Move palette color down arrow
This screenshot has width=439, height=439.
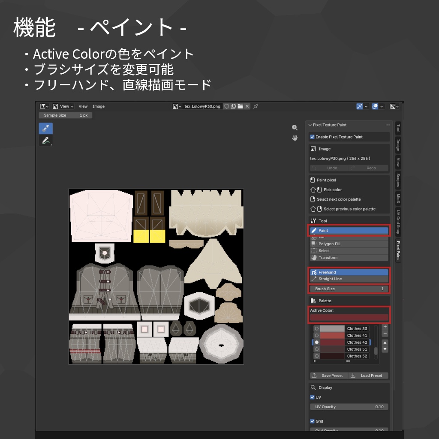click(385, 349)
